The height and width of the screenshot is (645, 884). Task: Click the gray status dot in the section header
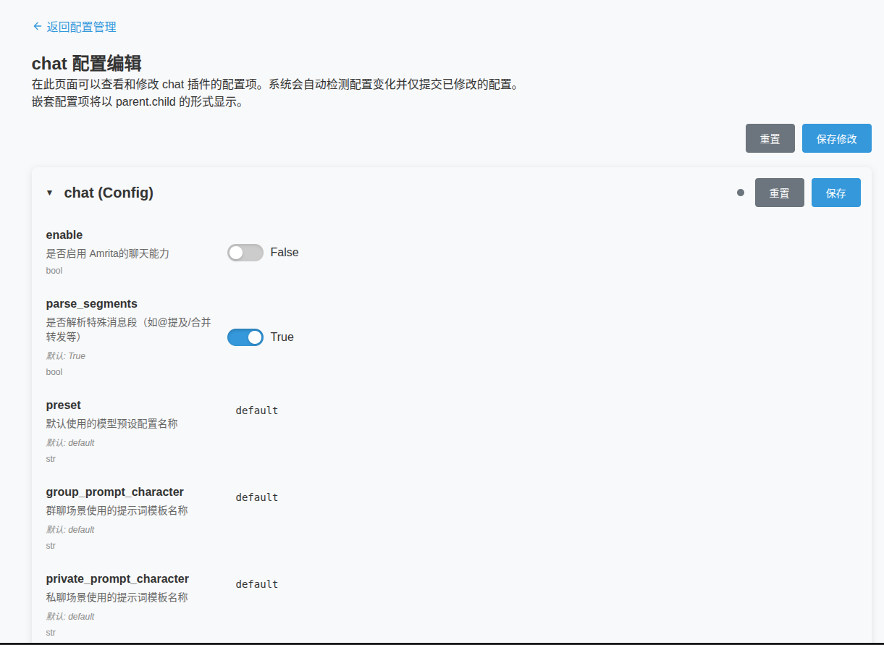740,193
